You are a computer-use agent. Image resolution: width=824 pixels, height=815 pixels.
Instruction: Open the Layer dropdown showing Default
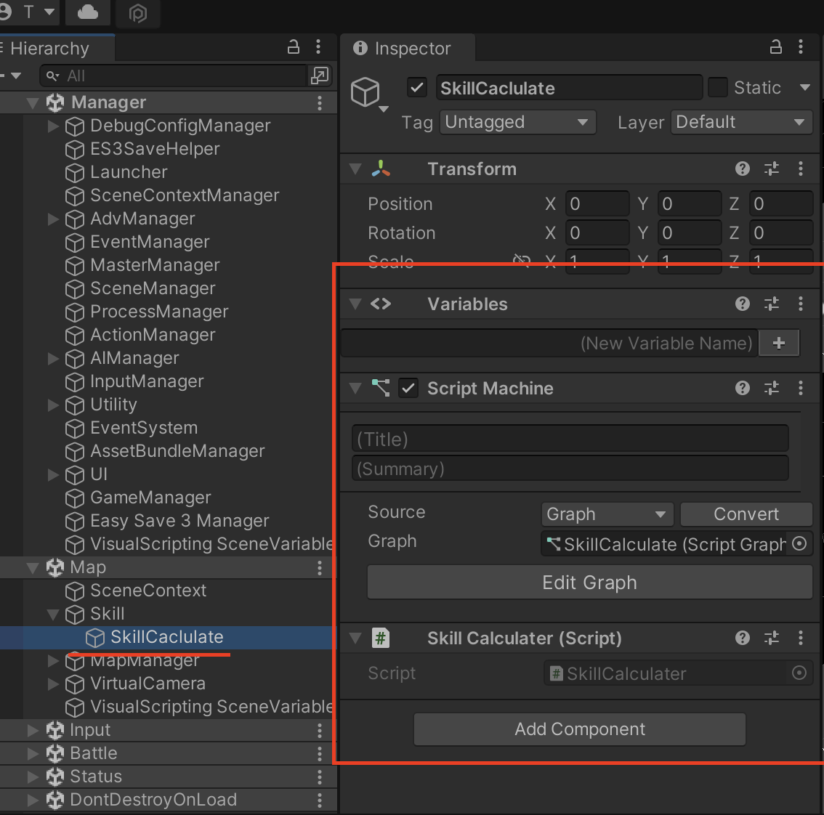tap(741, 122)
